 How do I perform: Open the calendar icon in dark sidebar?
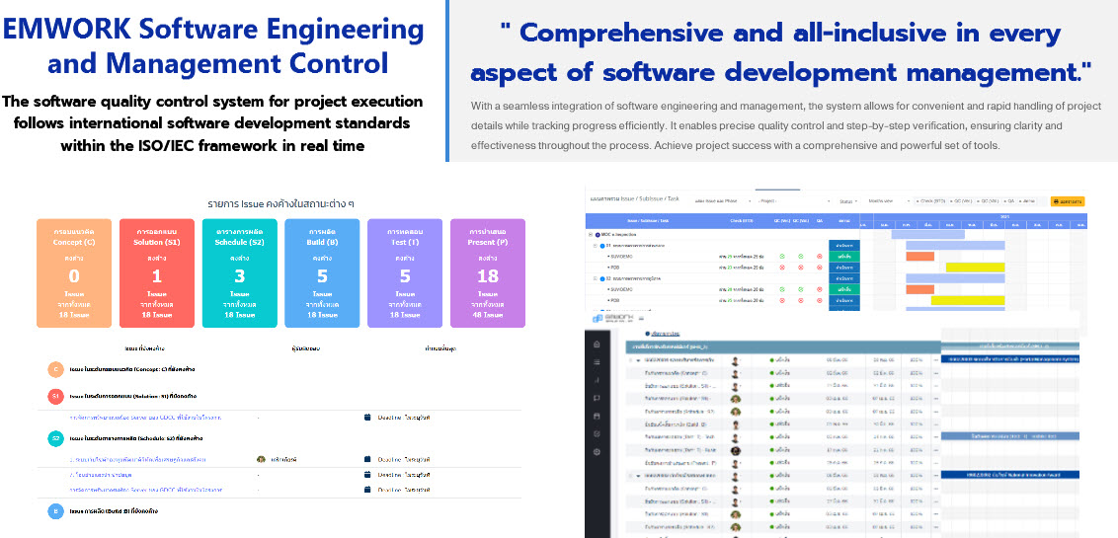pyautogui.click(x=597, y=417)
